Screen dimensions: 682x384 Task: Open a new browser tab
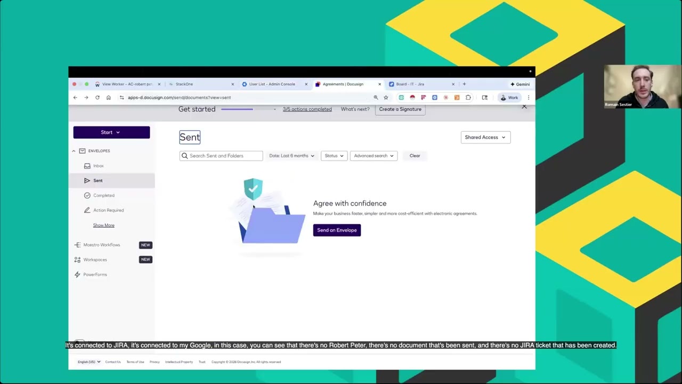464,84
